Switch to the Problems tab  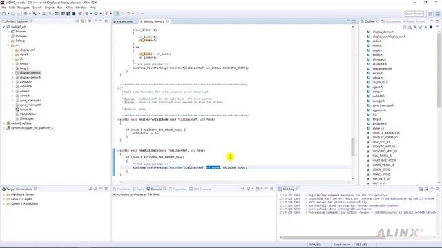tap(122, 189)
